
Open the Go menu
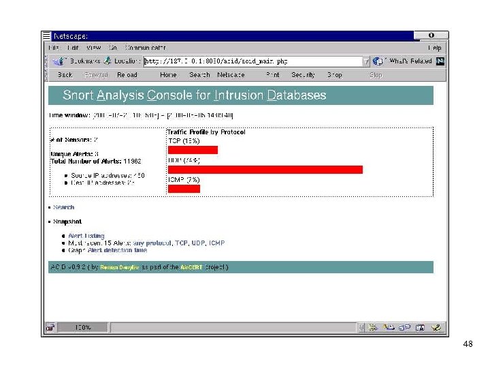(112, 48)
